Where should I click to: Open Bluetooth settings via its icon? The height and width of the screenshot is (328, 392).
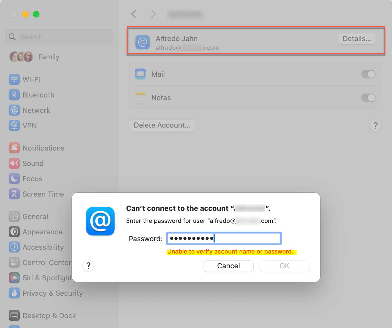14,95
